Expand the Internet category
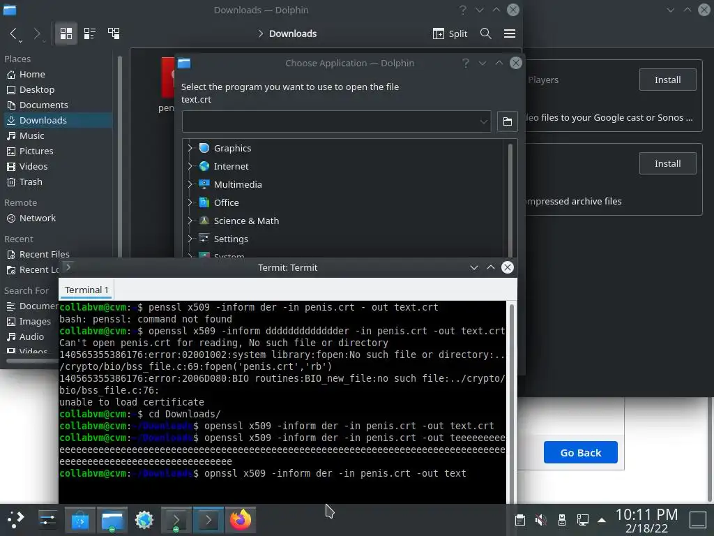This screenshot has width=714, height=536. coord(190,166)
